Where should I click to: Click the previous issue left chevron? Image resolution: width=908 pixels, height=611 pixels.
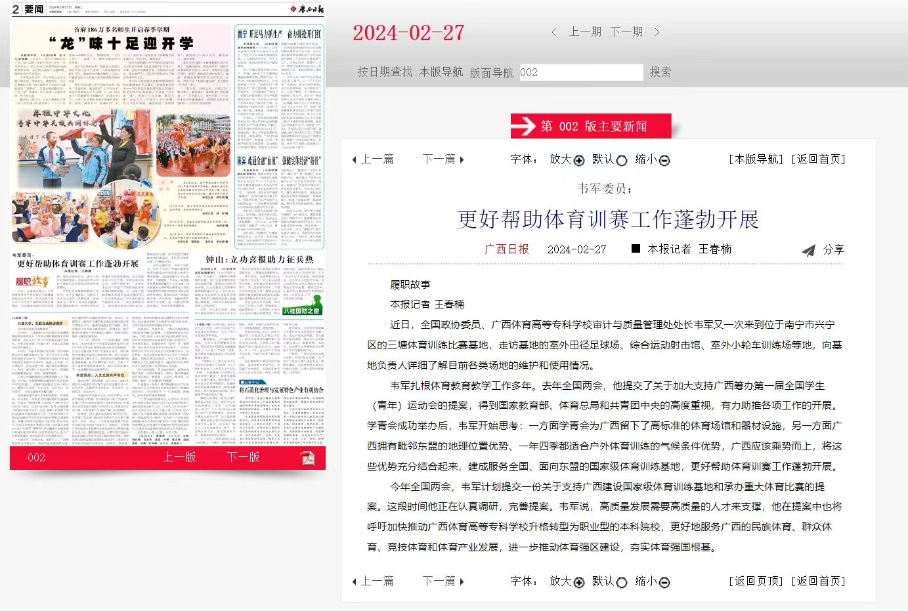coord(554,32)
